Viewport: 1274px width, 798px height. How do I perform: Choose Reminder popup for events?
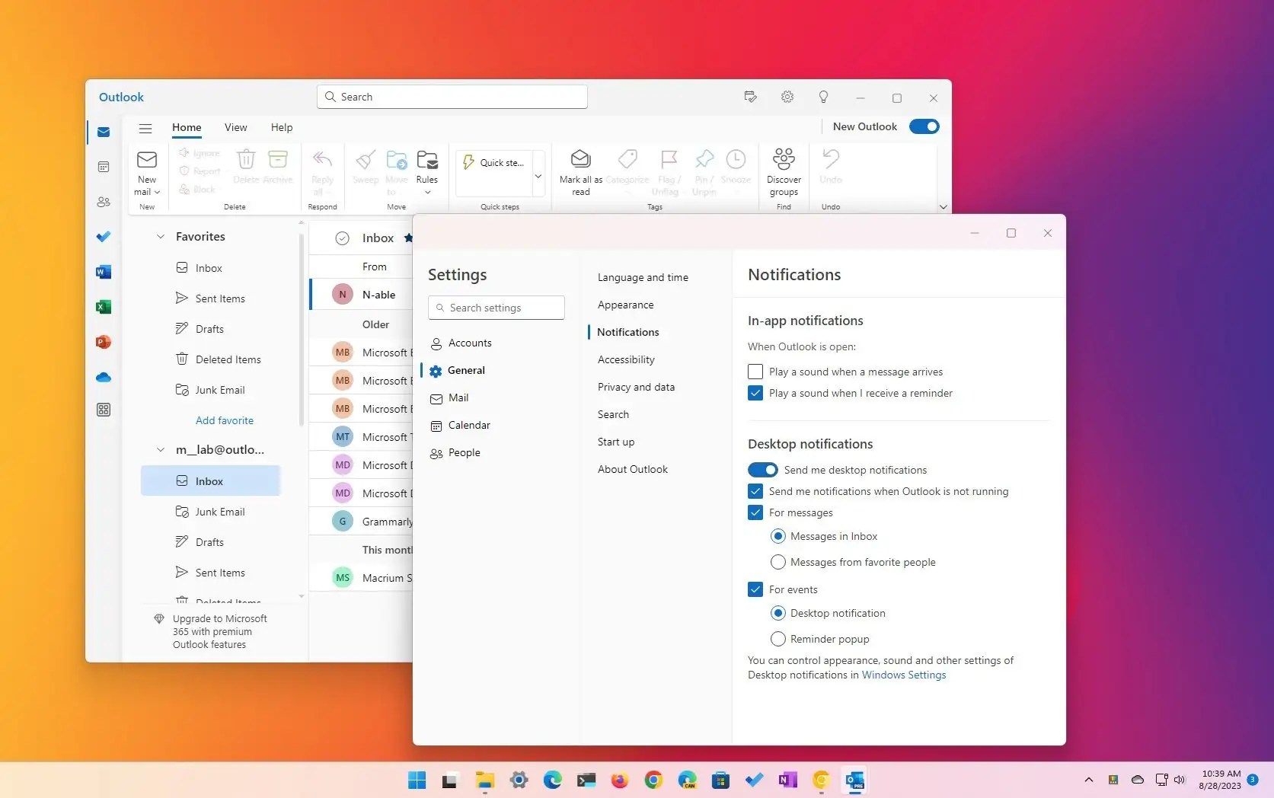777,639
